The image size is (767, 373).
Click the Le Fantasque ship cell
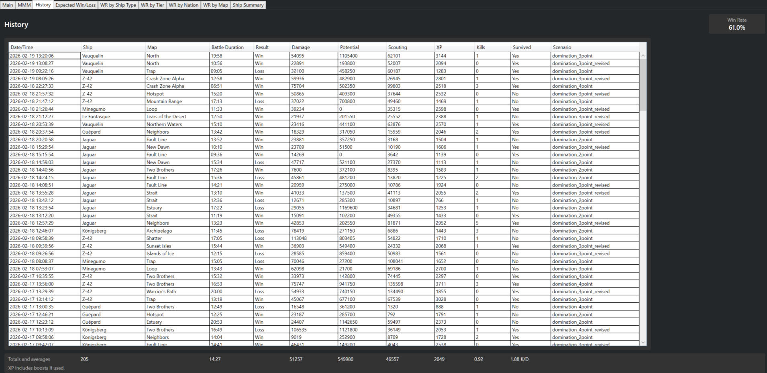click(112, 117)
